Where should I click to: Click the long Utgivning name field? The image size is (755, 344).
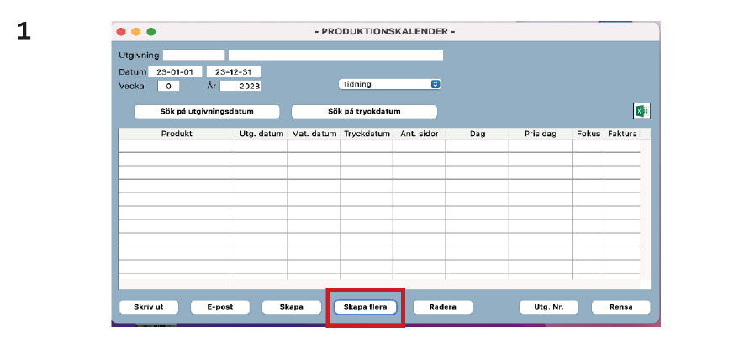pyautogui.click(x=335, y=56)
